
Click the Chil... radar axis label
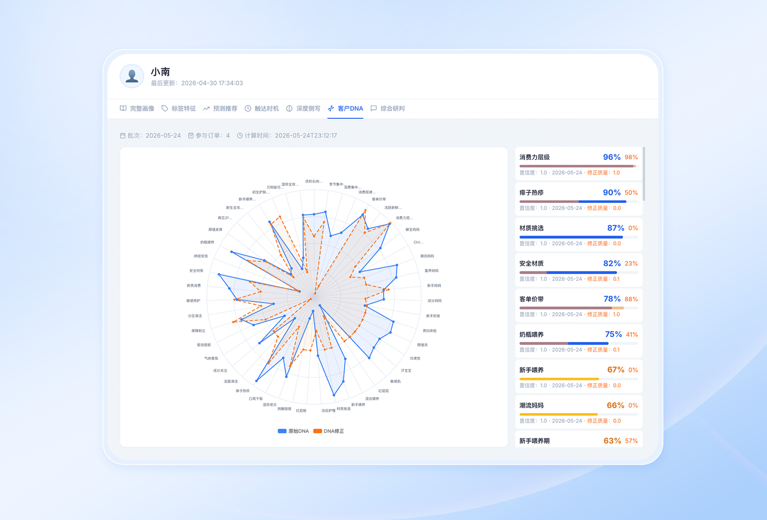(418, 242)
